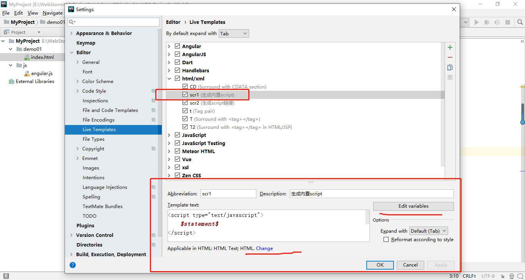Click the Run with Coverage icon in the toolbar
Screen dimensions: 525x280
[x=497, y=22]
